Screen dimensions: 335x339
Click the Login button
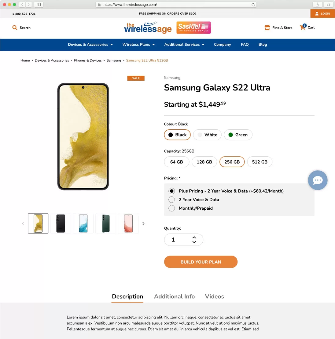[322, 13]
